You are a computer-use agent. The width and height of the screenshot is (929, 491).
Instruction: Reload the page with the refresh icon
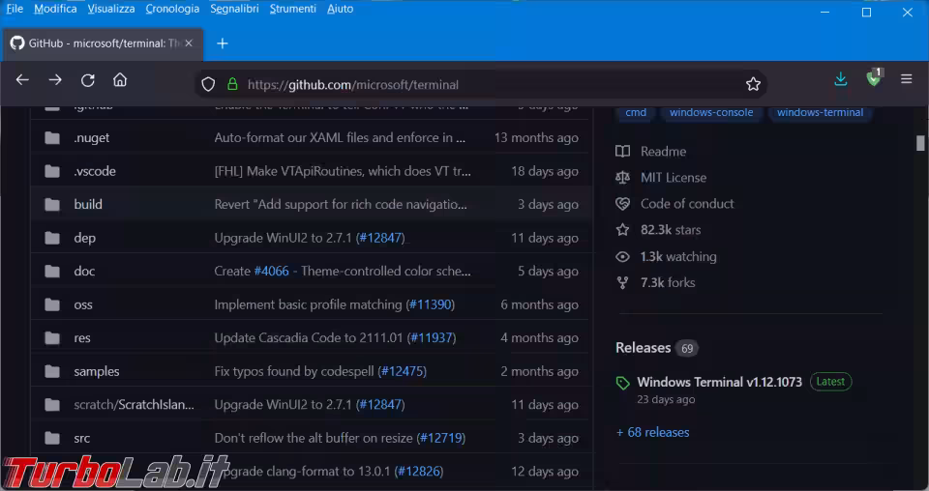[88, 80]
